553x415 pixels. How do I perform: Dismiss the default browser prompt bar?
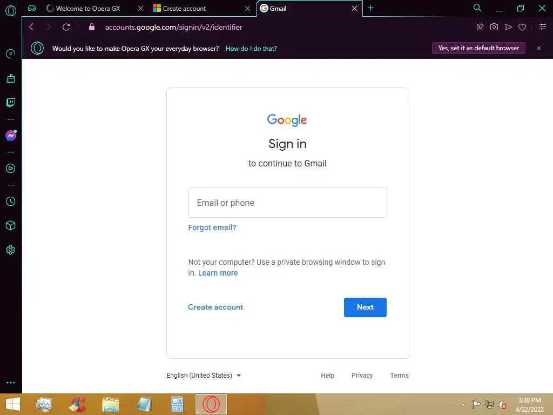(539, 48)
